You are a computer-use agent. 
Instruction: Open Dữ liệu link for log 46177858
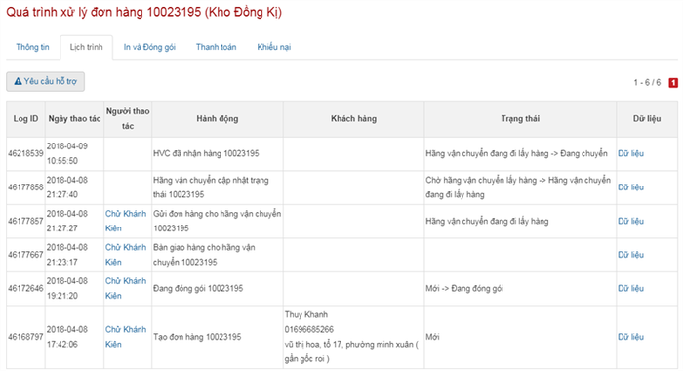(x=630, y=187)
